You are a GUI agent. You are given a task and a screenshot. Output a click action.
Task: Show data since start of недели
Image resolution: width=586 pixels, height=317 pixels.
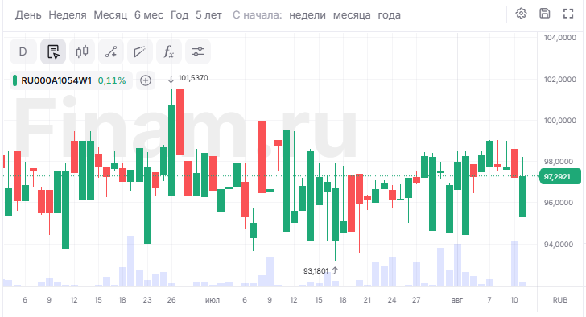pos(307,15)
